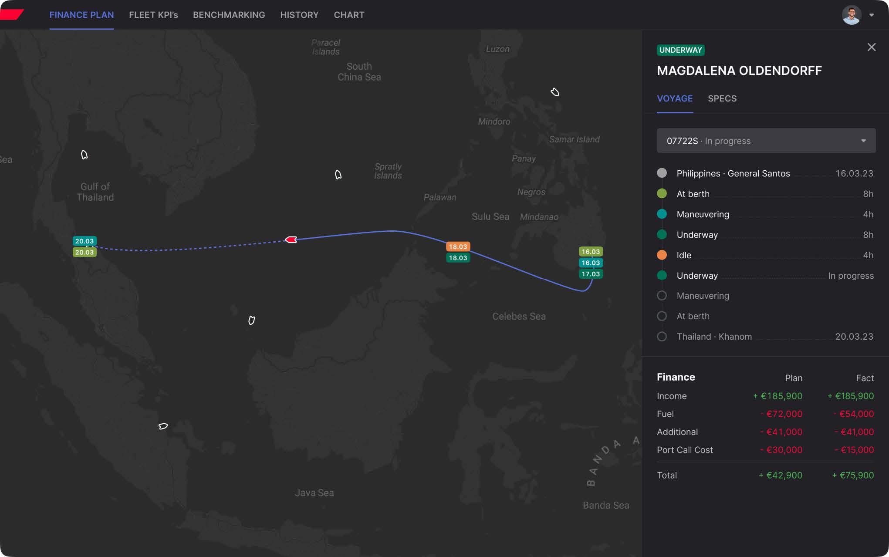Select the ship icon in Gulf of Thailand
The width and height of the screenshot is (889, 557).
click(85, 155)
